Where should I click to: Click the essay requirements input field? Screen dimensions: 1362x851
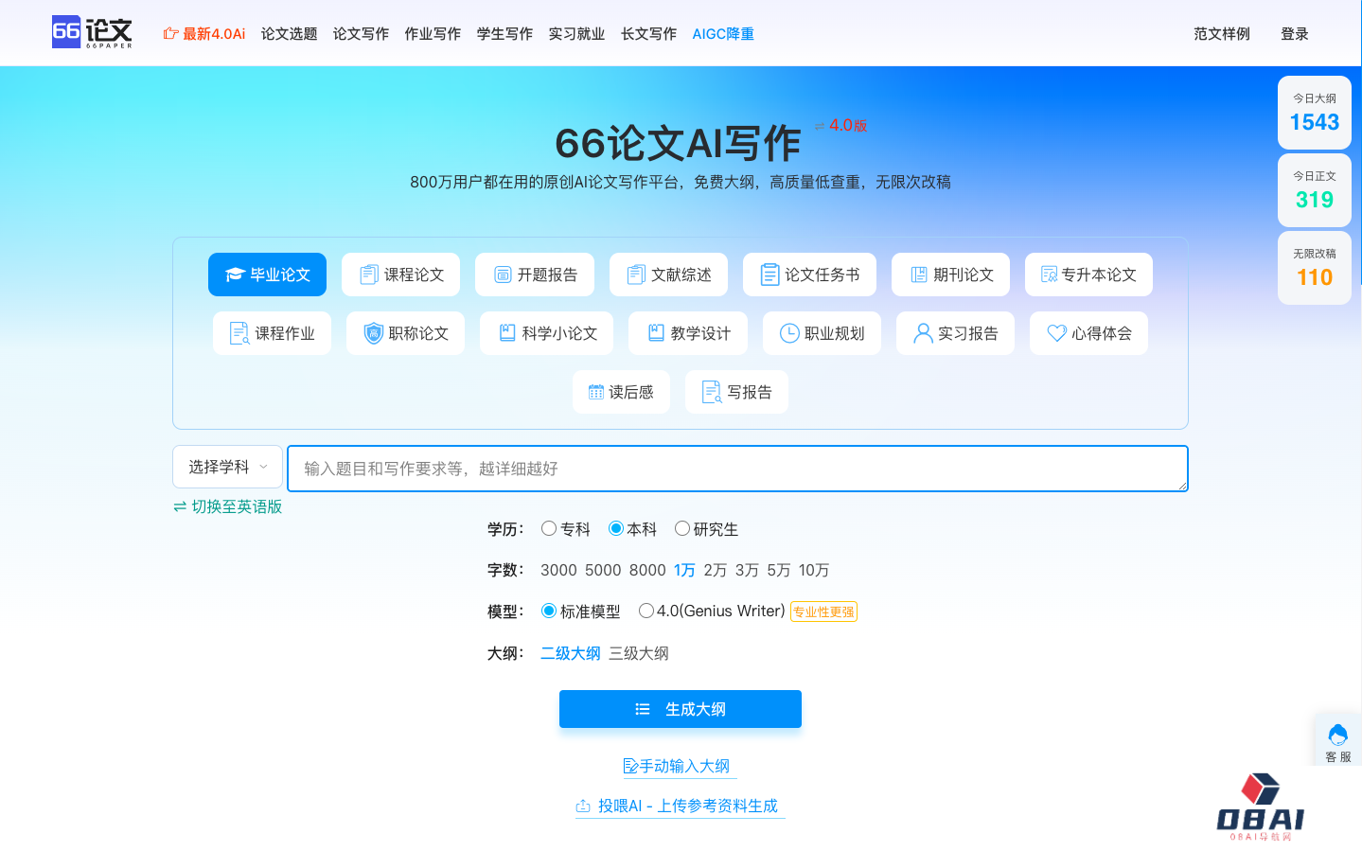point(738,467)
